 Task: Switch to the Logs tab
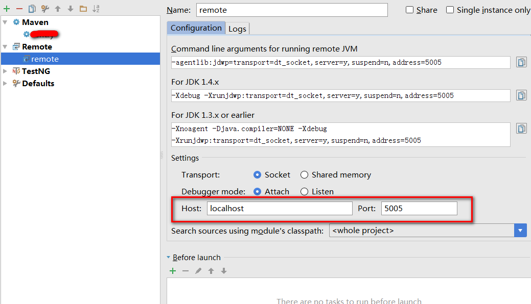[237, 29]
